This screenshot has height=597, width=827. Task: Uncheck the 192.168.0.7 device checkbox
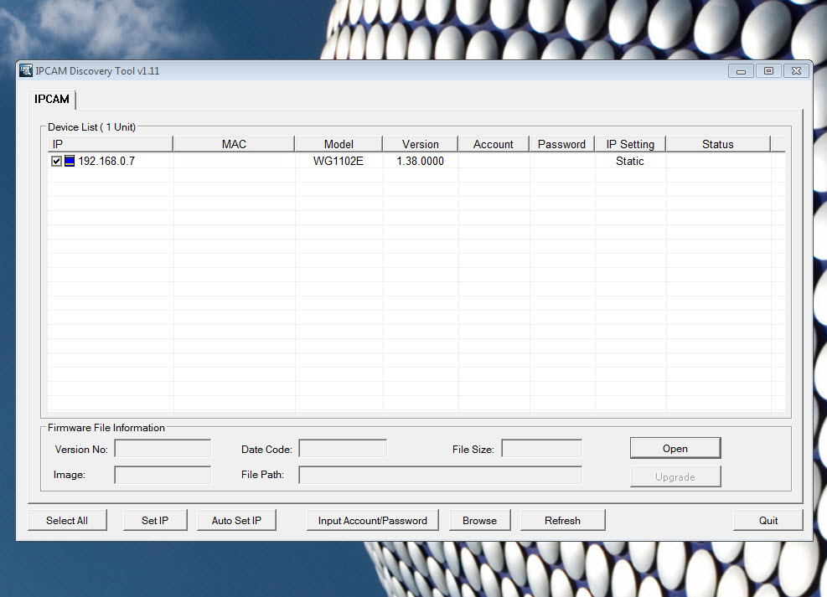(56, 161)
